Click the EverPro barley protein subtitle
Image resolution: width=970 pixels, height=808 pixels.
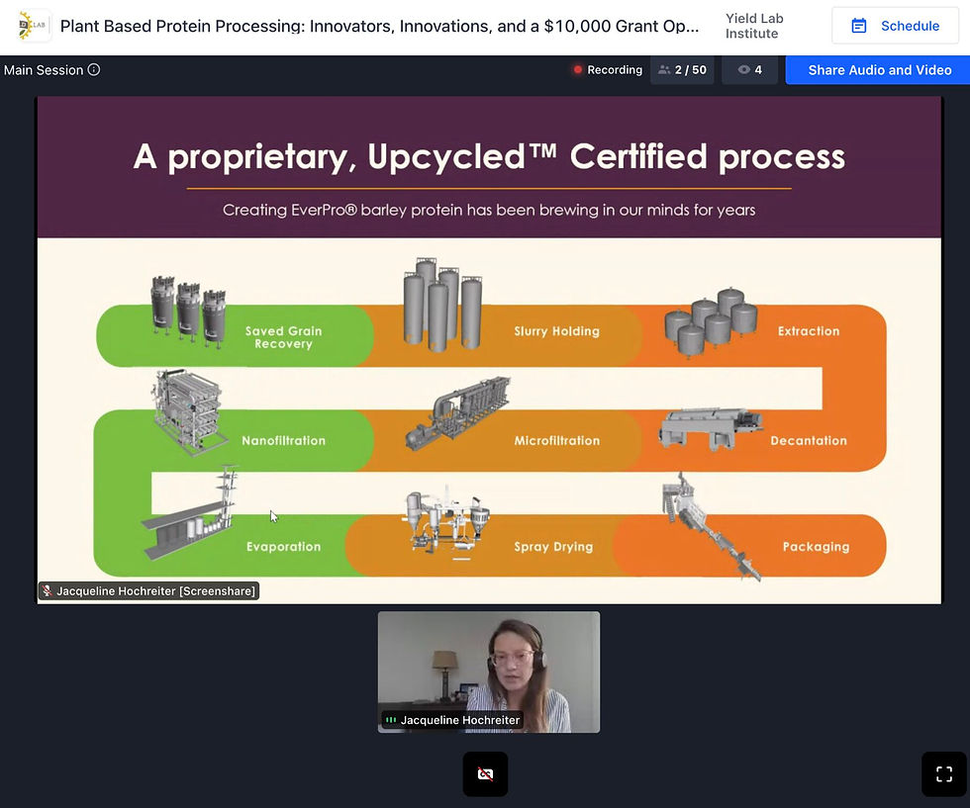pos(489,211)
